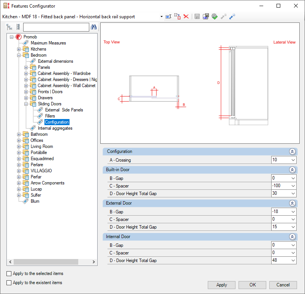The width and height of the screenshot is (305, 294).
Task: Open External Door Height Total Gap dropdown
Action: 293,227
